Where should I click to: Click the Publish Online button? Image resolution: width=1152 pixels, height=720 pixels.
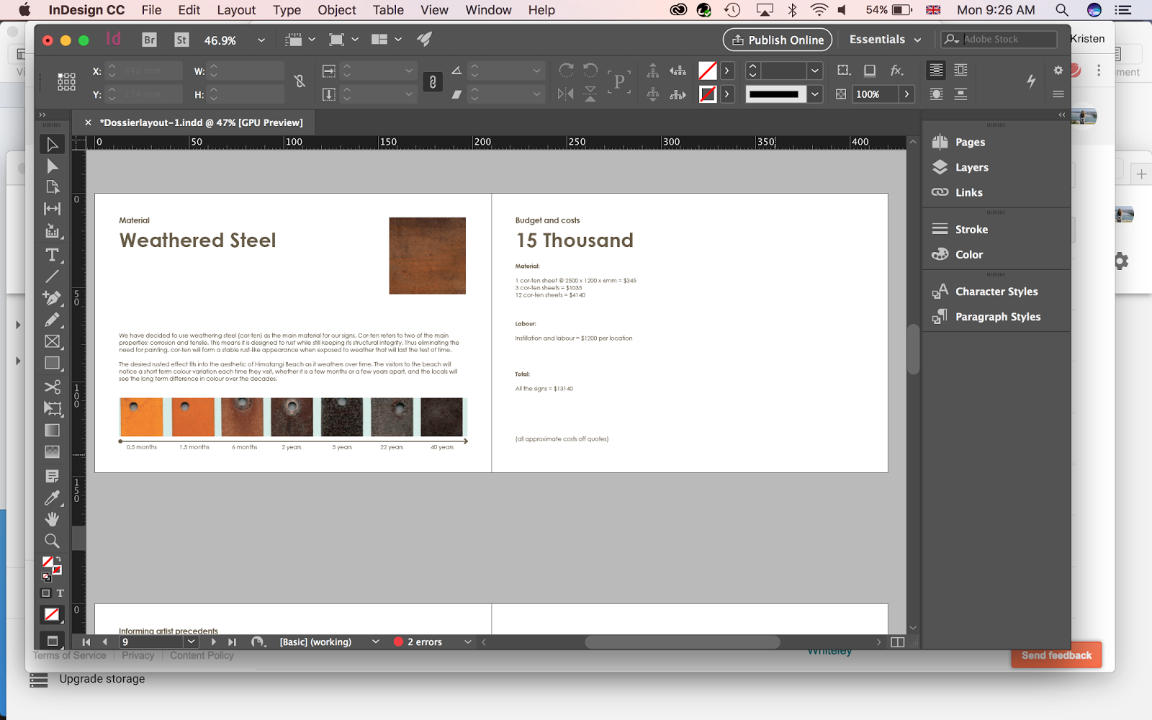coord(777,40)
